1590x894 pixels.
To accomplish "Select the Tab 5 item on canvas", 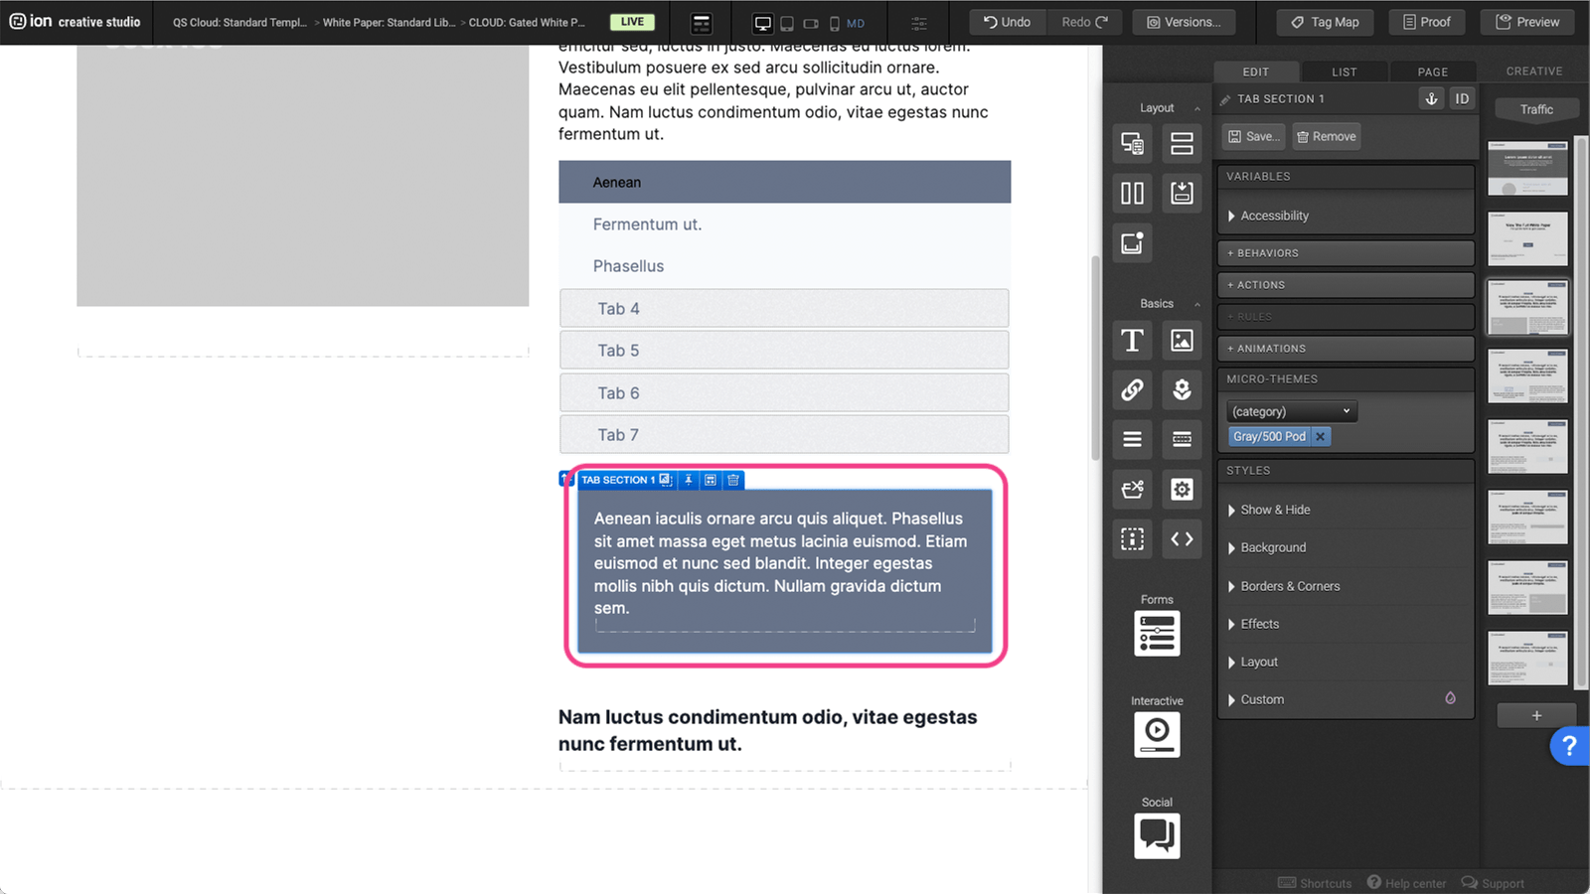I will (783, 351).
